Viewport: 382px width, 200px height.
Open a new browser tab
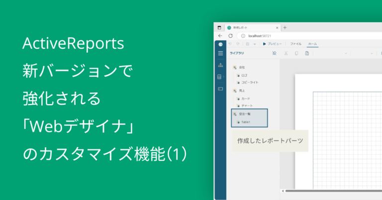285,28
